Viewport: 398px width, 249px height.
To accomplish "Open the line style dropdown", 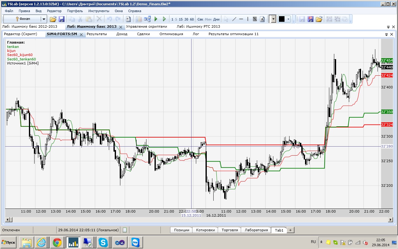I will tap(273, 19).
